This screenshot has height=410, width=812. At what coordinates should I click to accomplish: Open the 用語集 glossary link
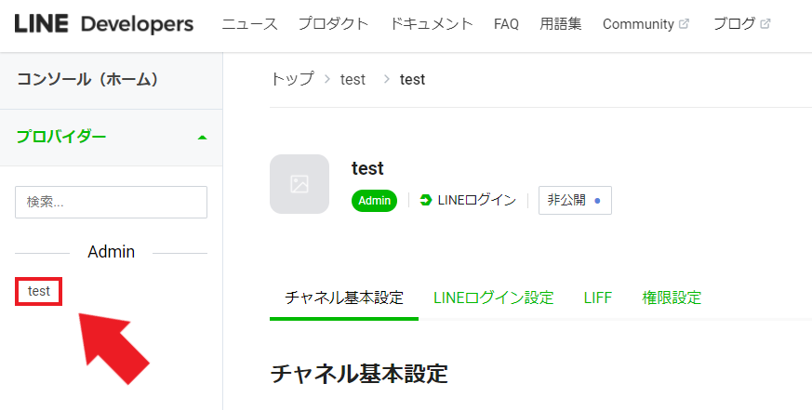560,24
